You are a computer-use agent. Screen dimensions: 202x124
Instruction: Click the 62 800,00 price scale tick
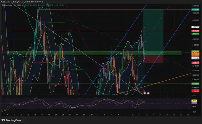(195, 75)
